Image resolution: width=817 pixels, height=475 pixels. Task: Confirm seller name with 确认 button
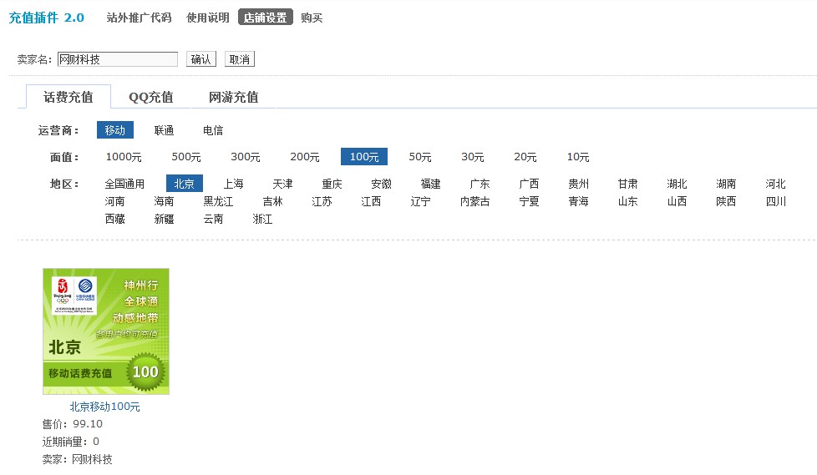tap(201, 59)
